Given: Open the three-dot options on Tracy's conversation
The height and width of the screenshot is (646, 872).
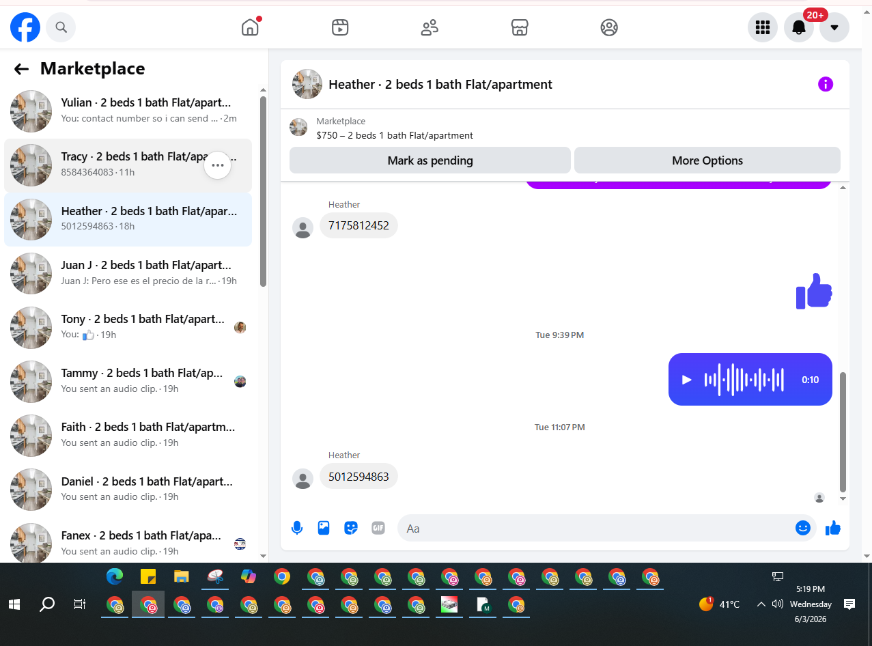Looking at the screenshot, I should 218,165.
